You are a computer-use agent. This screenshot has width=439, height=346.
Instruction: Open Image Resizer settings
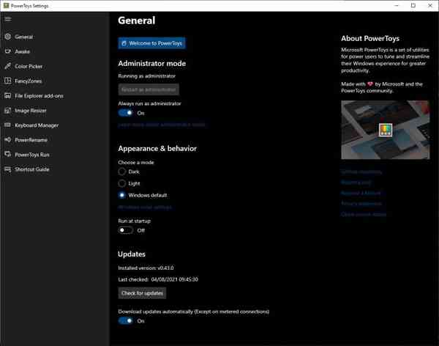click(x=31, y=111)
